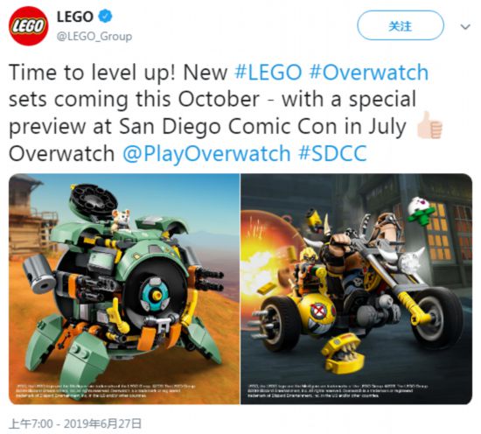Open the tweet timestamp 2019年6月27日
This screenshot has height=434, width=481.
pyautogui.click(x=102, y=423)
